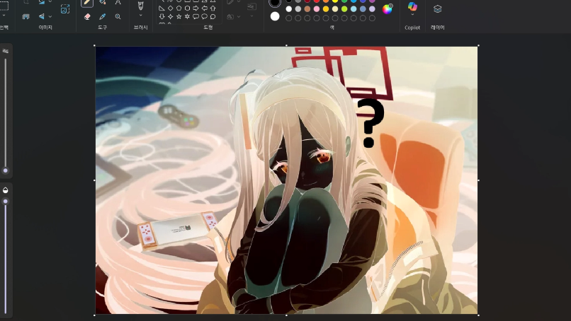Image resolution: width=571 pixels, height=321 pixels.
Task: Click the Image Creator generative icon
Action: point(65,9)
